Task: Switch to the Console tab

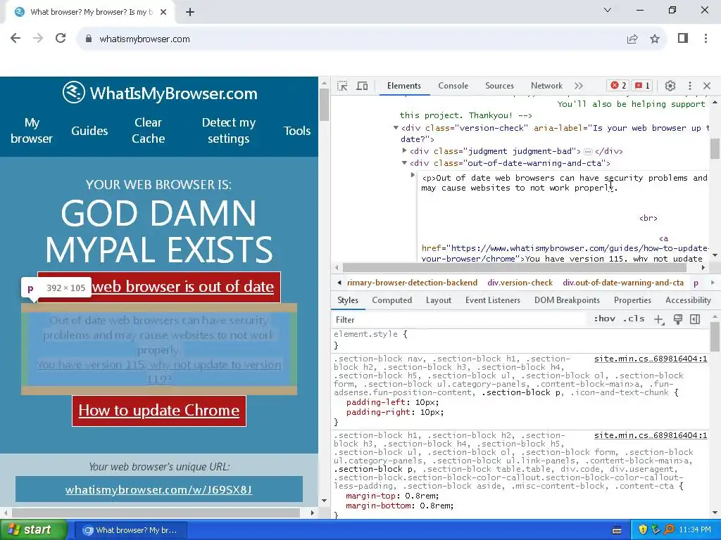Action: 453,86
